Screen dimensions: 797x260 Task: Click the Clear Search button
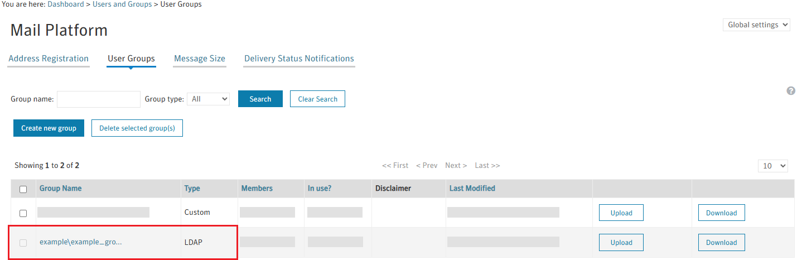(317, 99)
